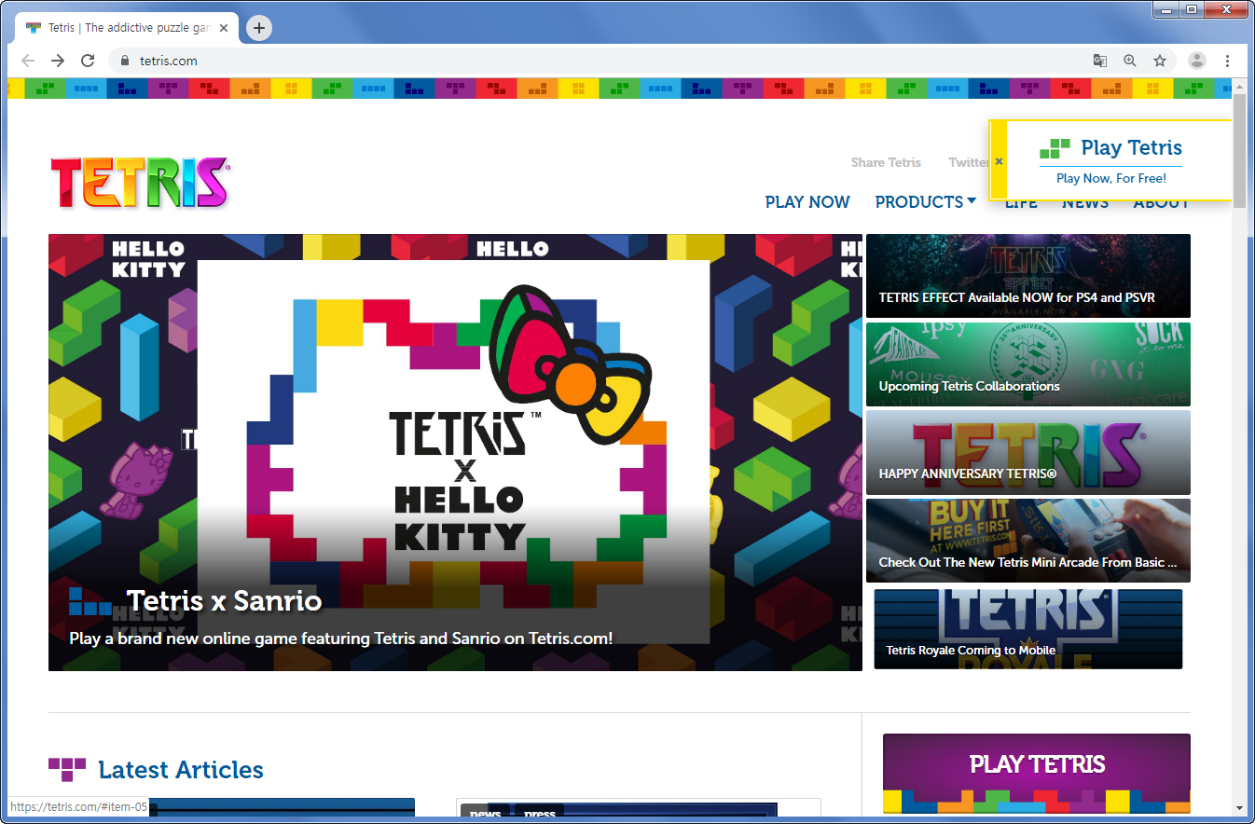This screenshot has width=1255, height=824.
Task: Bookmark this page with star icon
Action: [x=1160, y=61]
